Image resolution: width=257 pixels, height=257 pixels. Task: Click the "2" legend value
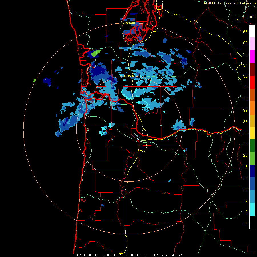246,212
